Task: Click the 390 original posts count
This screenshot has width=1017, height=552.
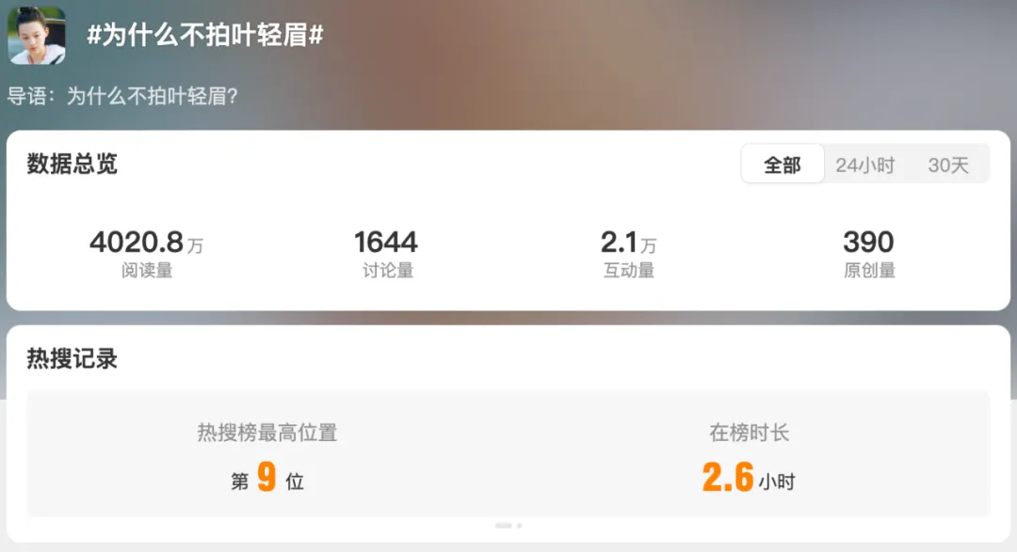Action: point(868,243)
